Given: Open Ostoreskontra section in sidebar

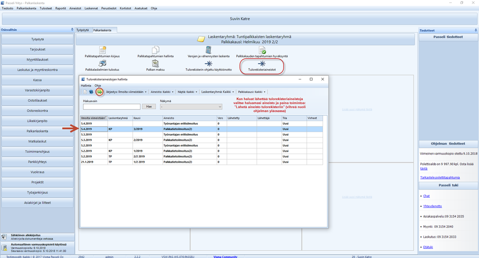Looking at the screenshot, I should [x=37, y=111].
